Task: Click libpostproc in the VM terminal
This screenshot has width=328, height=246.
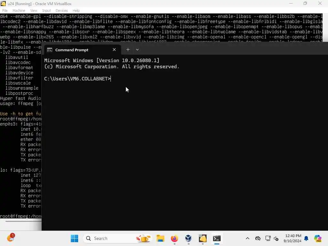Action: pos(19,93)
